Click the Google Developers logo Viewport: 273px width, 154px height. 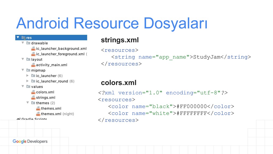pyautogui.click(x=30, y=141)
